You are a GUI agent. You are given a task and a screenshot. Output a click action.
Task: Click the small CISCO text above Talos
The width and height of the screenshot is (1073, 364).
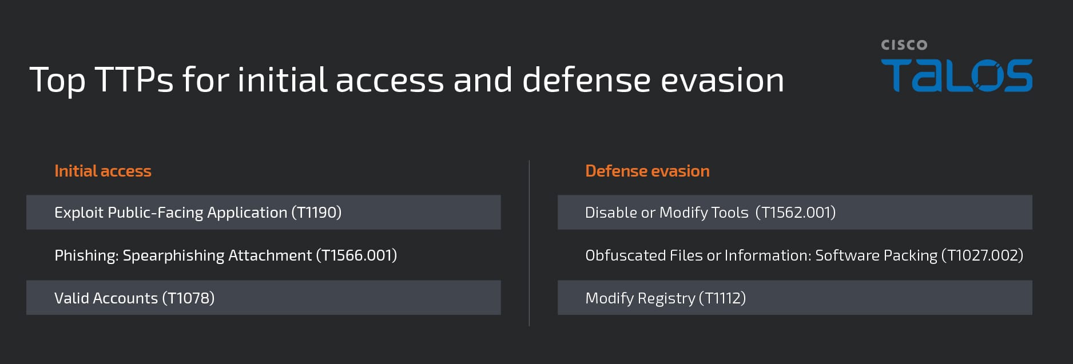click(x=904, y=45)
